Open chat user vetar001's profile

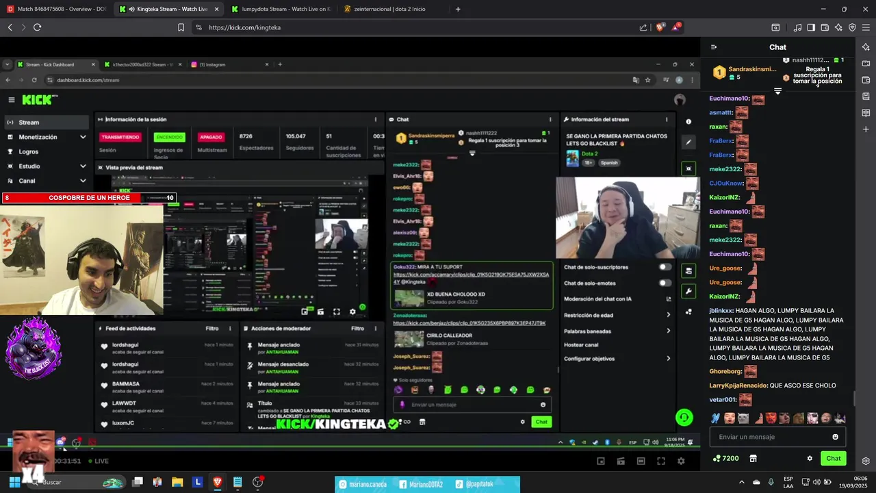tap(722, 400)
